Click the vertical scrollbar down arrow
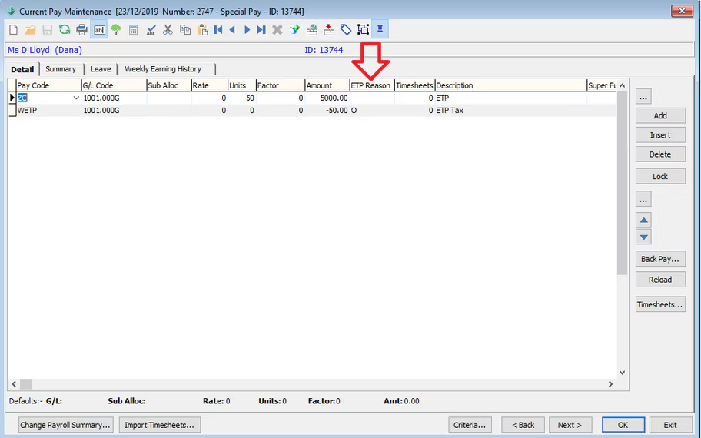The width and height of the screenshot is (701, 438). 622,372
